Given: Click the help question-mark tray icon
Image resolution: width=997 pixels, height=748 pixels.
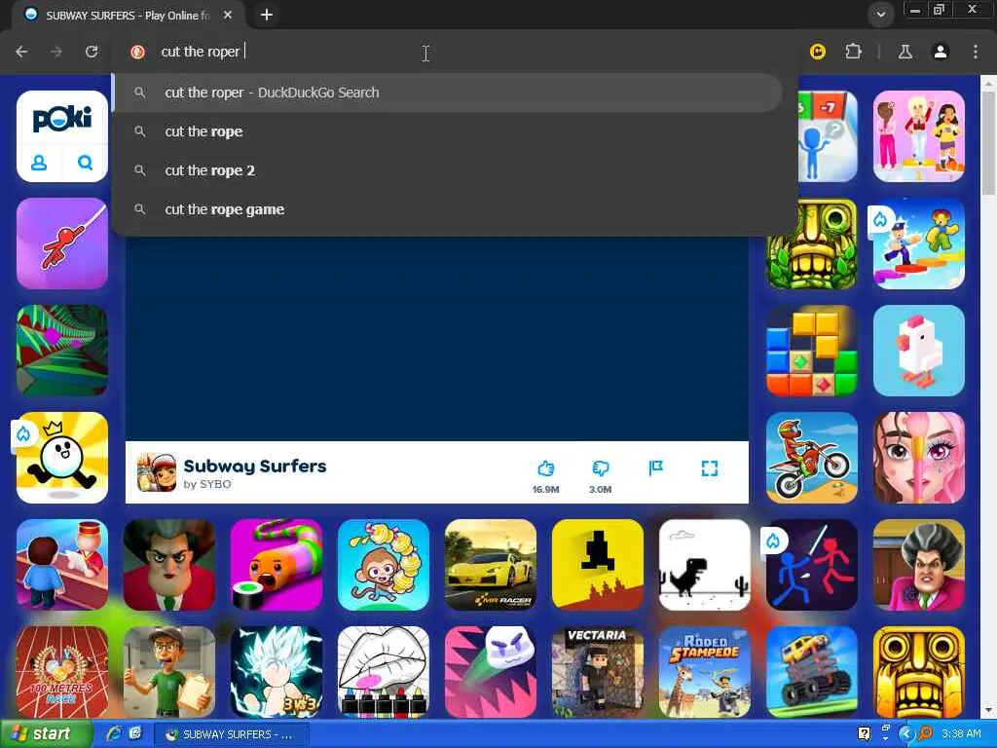Looking at the screenshot, I should click(x=864, y=733).
